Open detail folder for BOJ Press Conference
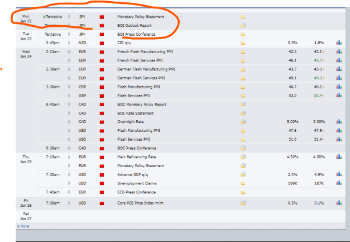The width and height of the screenshot is (350, 242). 243,34
